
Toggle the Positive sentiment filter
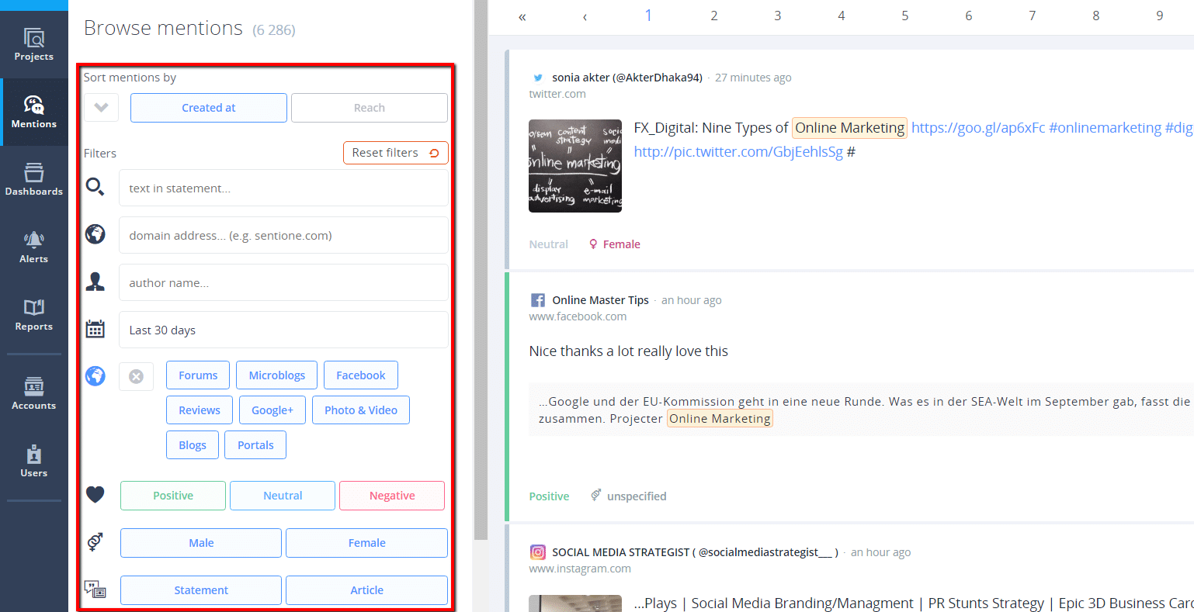[x=173, y=496]
